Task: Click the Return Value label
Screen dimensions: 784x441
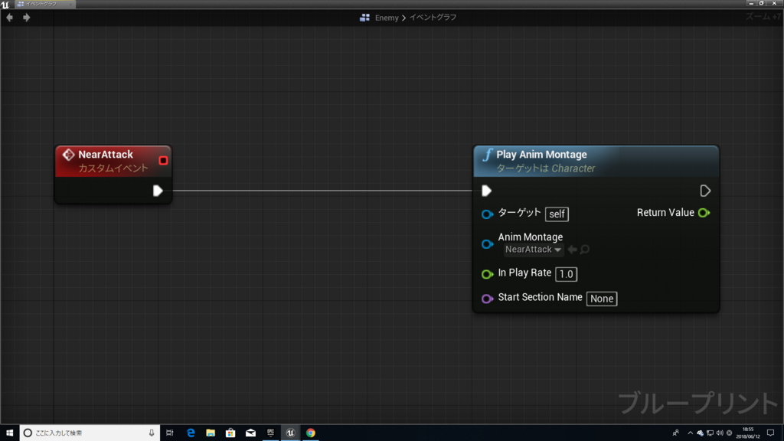Action: [x=665, y=213]
